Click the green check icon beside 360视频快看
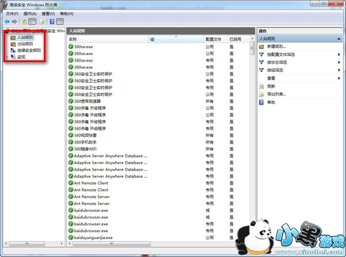 click(70, 135)
